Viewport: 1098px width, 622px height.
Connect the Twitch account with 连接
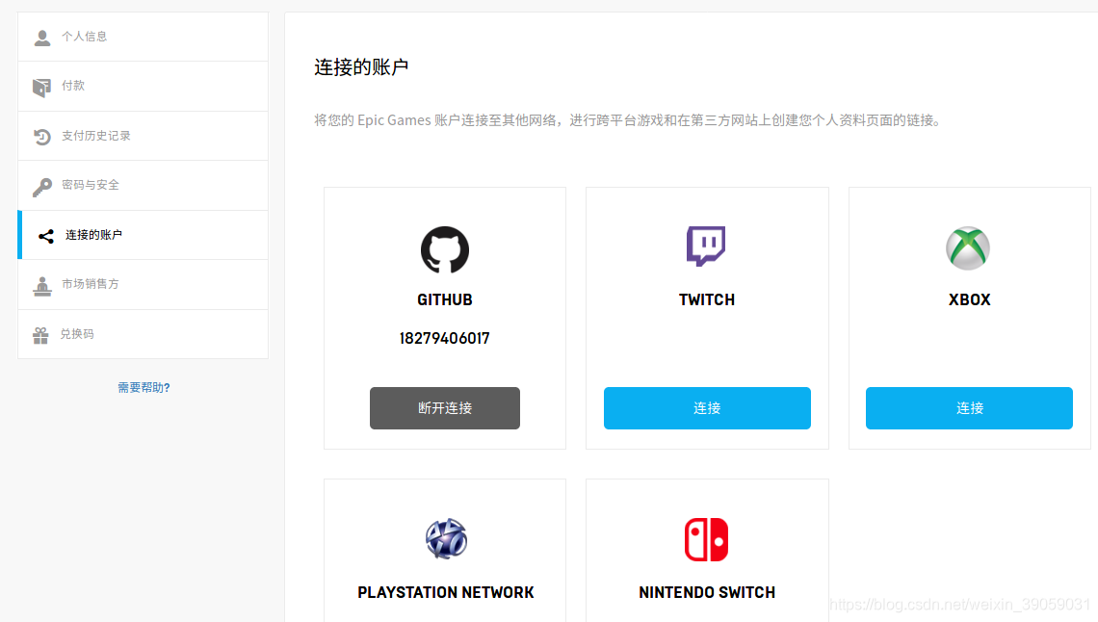pos(707,408)
